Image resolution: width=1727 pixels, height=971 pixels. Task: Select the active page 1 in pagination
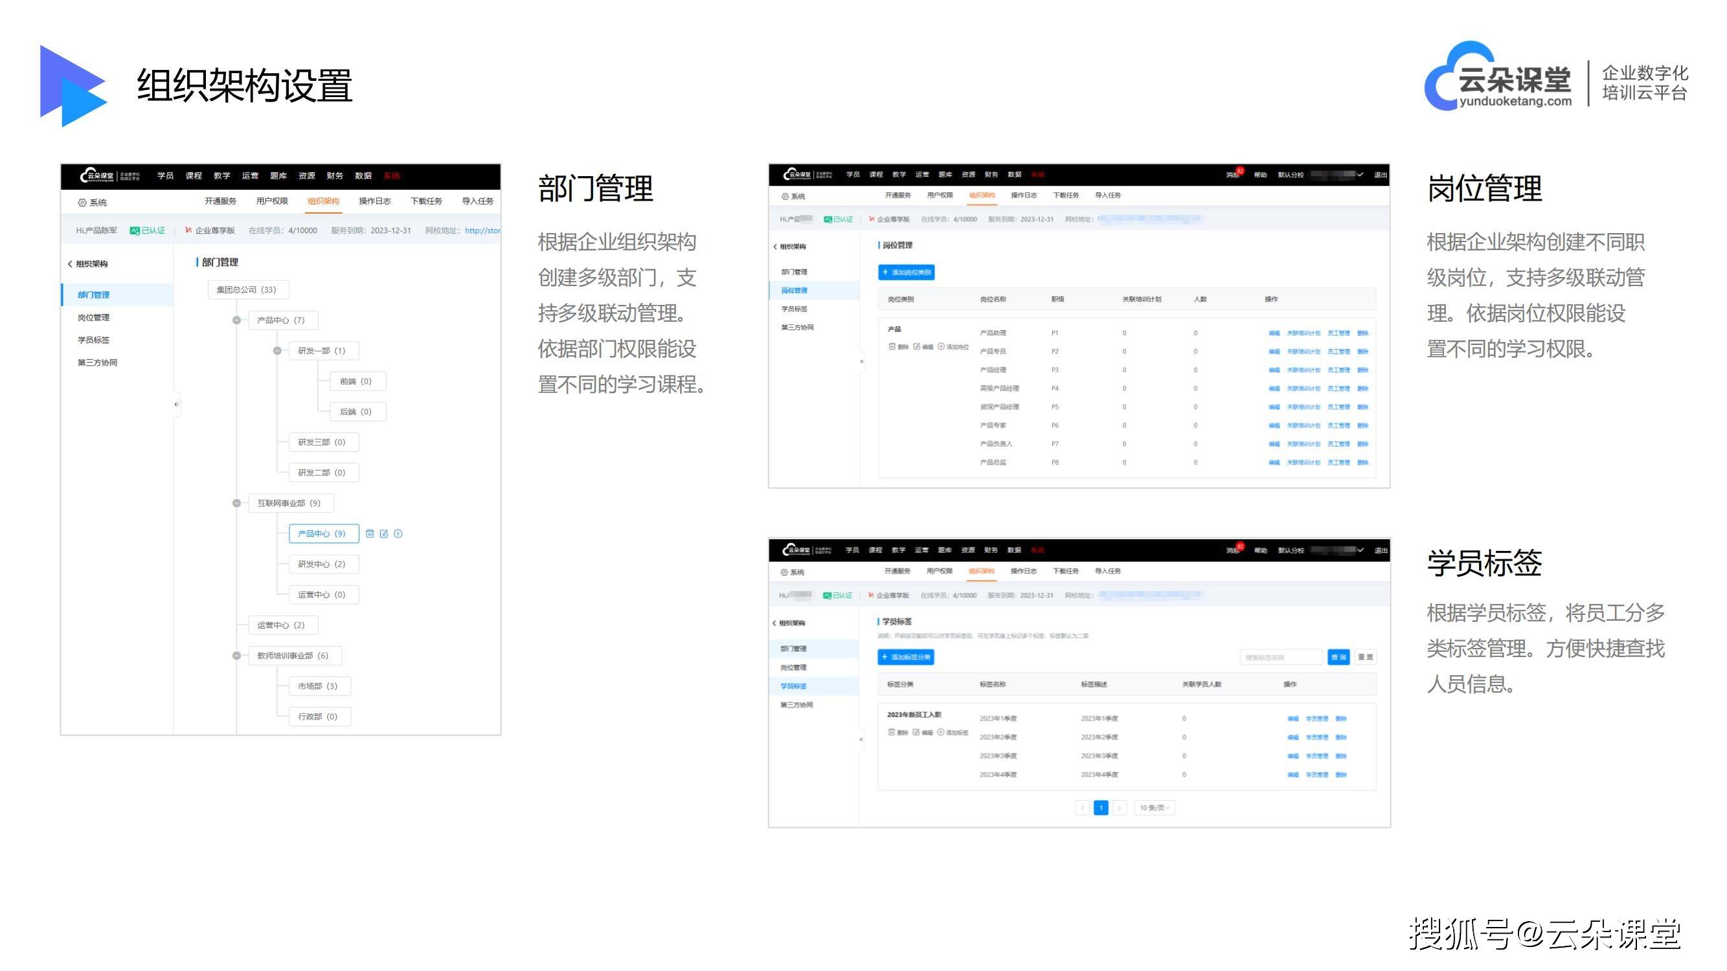(1101, 807)
